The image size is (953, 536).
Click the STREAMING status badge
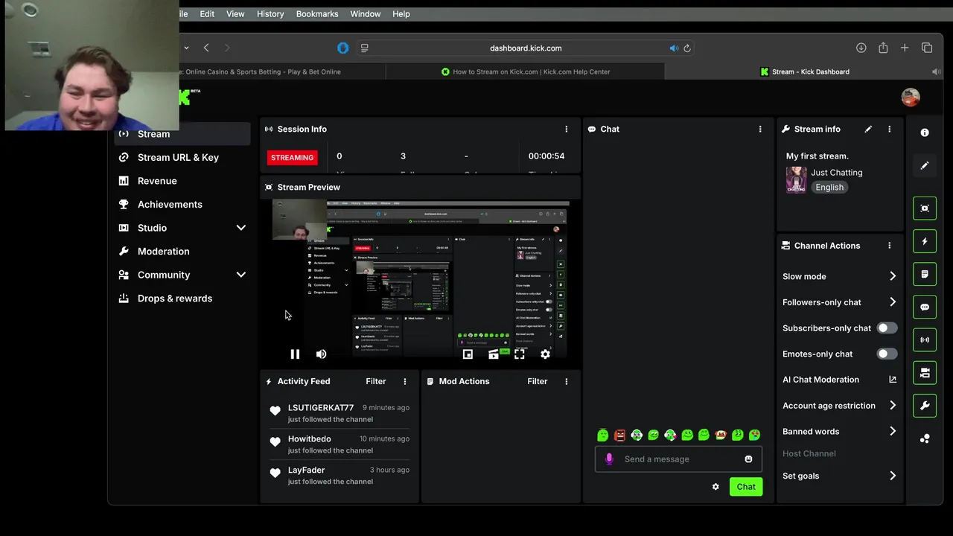[292, 158]
